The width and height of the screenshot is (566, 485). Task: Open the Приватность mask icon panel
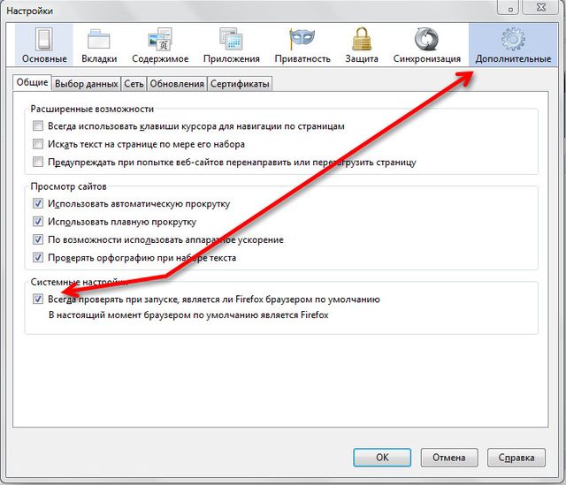(302, 45)
